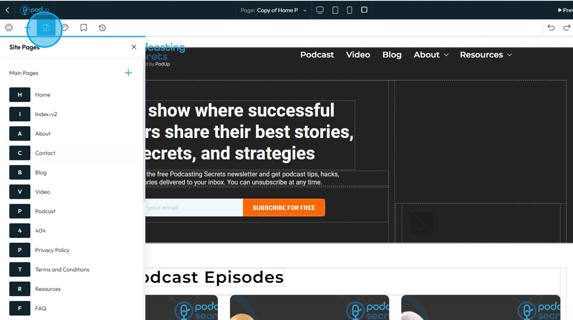
Task: Open the Blog page in Site Pages
Action: point(40,172)
